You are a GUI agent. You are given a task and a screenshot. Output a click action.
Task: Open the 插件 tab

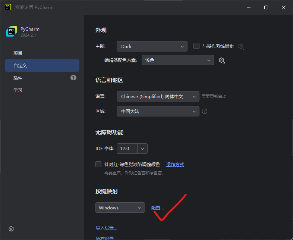(x=42, y=78)
